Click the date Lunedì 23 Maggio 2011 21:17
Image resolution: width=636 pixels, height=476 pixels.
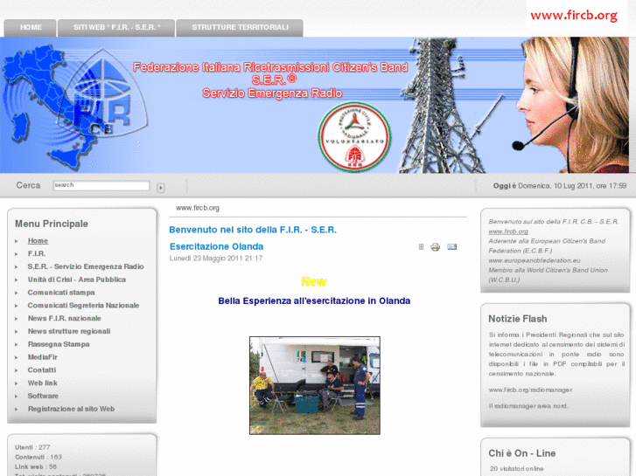pos(216,259)
